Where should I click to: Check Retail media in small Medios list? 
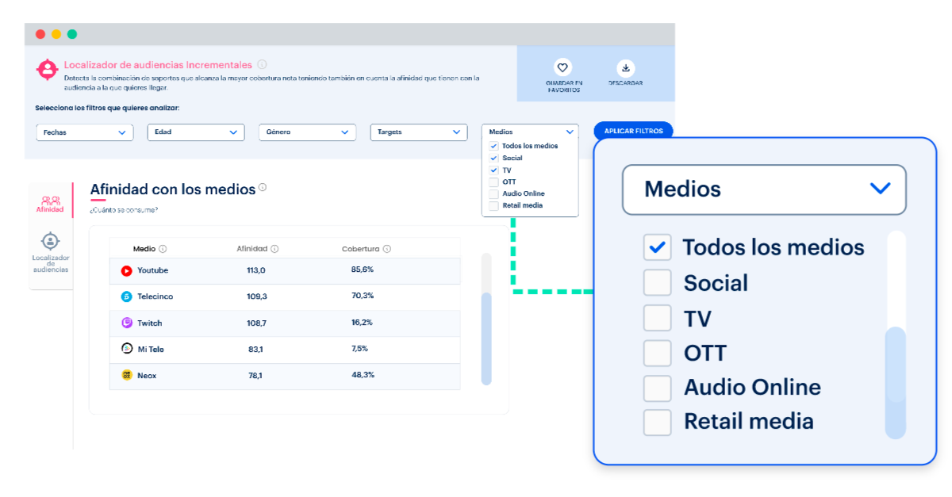coord(494,205)
